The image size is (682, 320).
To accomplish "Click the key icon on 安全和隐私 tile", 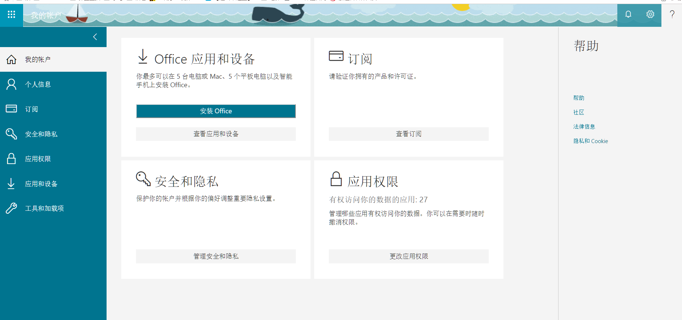I will [x=143, y=179].
